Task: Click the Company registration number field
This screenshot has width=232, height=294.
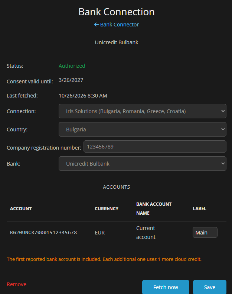Action: 155,146
